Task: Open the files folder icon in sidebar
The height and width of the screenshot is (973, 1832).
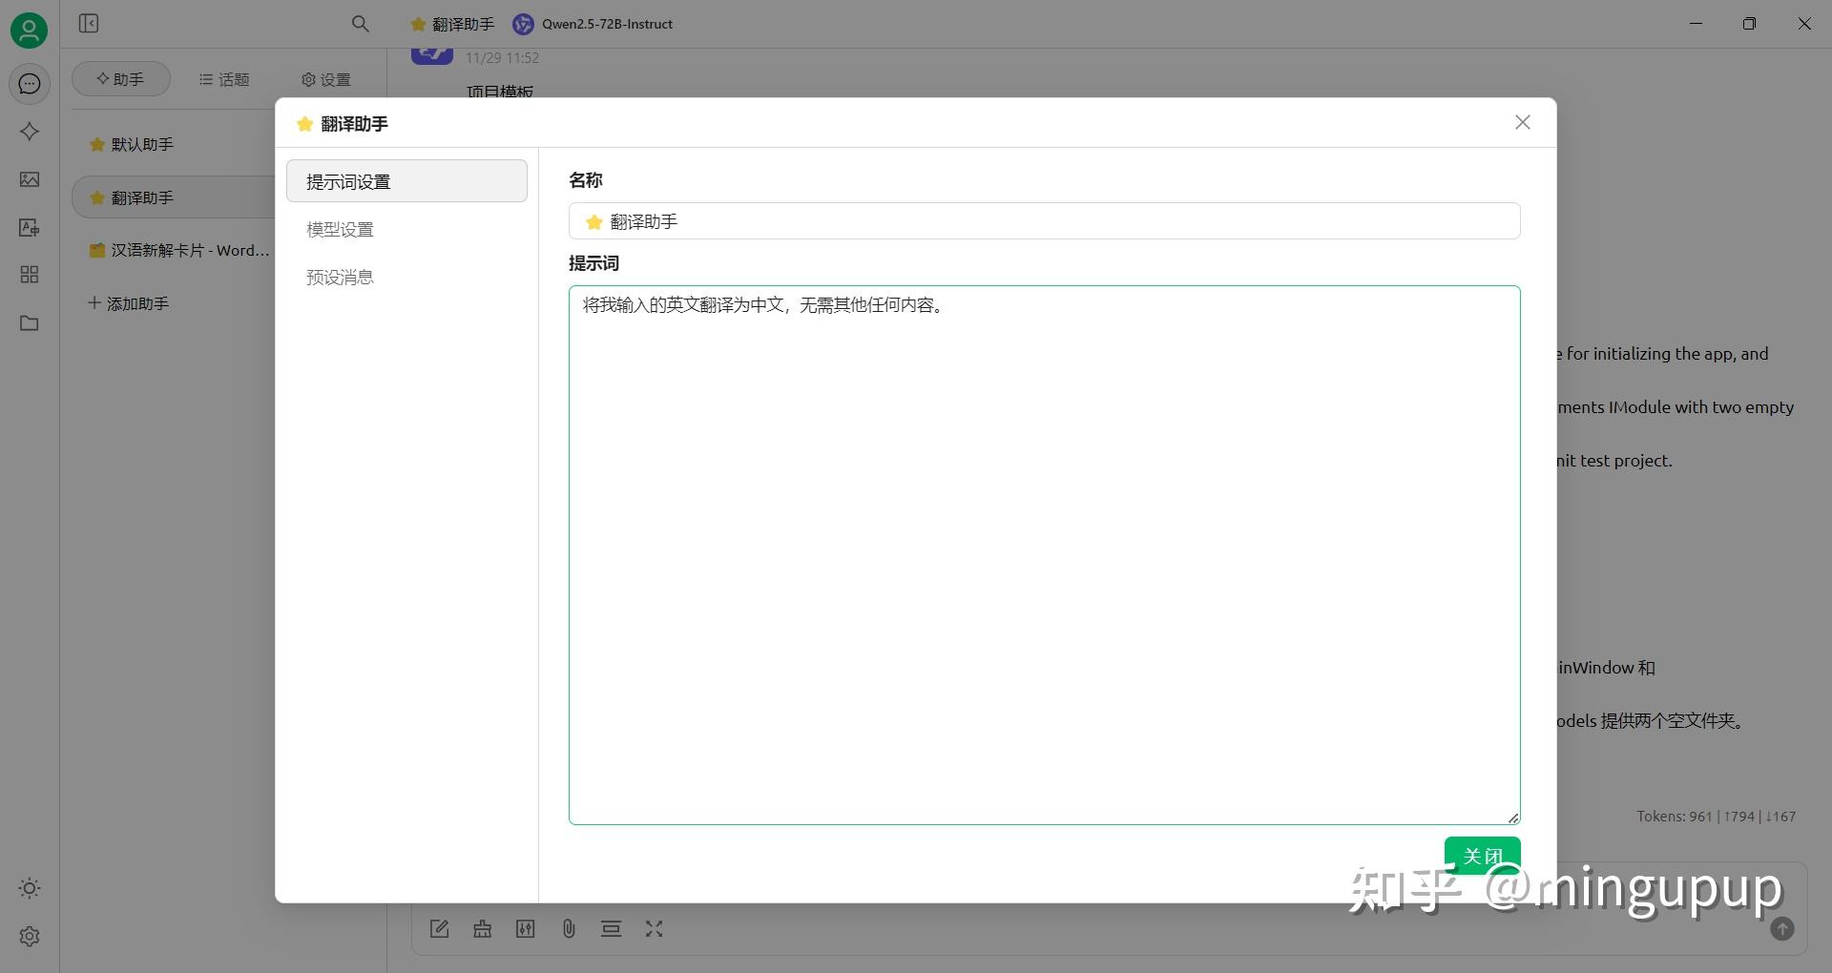Action: pos(30,323)
